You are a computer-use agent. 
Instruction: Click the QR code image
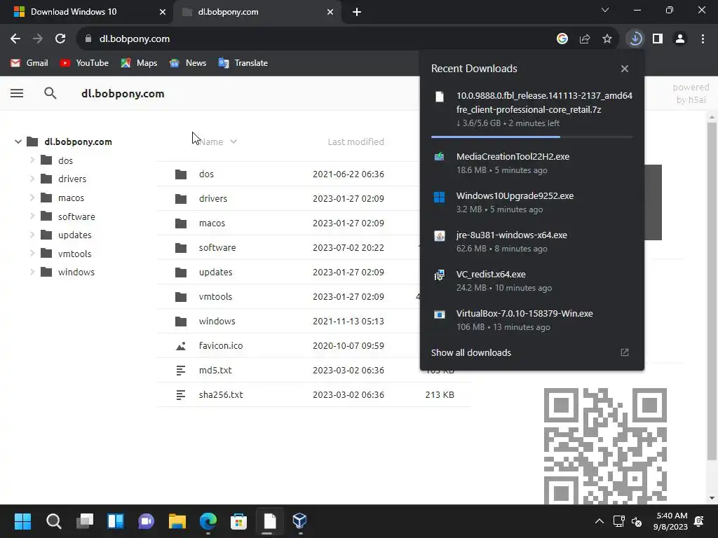tap(605, 446)
